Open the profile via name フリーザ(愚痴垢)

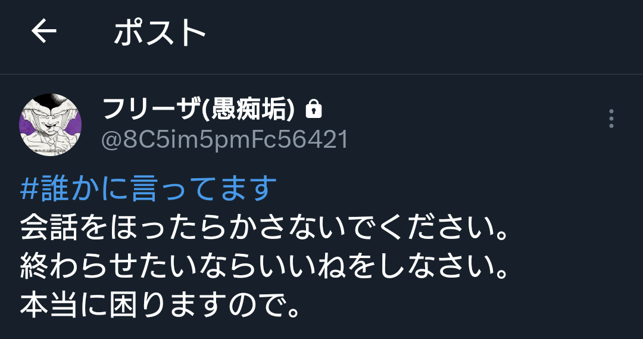[x=198, y=109]
